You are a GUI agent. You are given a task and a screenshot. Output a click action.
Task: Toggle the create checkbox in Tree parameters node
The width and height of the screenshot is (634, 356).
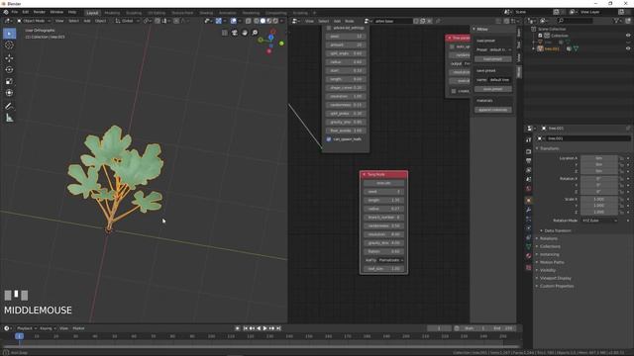(x=454, y=91)
